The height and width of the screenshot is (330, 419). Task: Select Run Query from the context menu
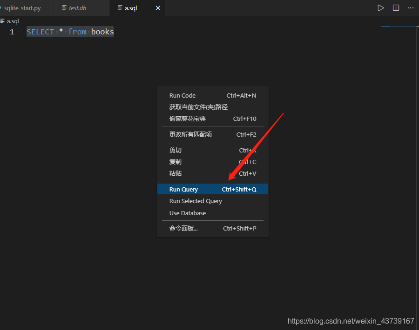click(183, 189)
